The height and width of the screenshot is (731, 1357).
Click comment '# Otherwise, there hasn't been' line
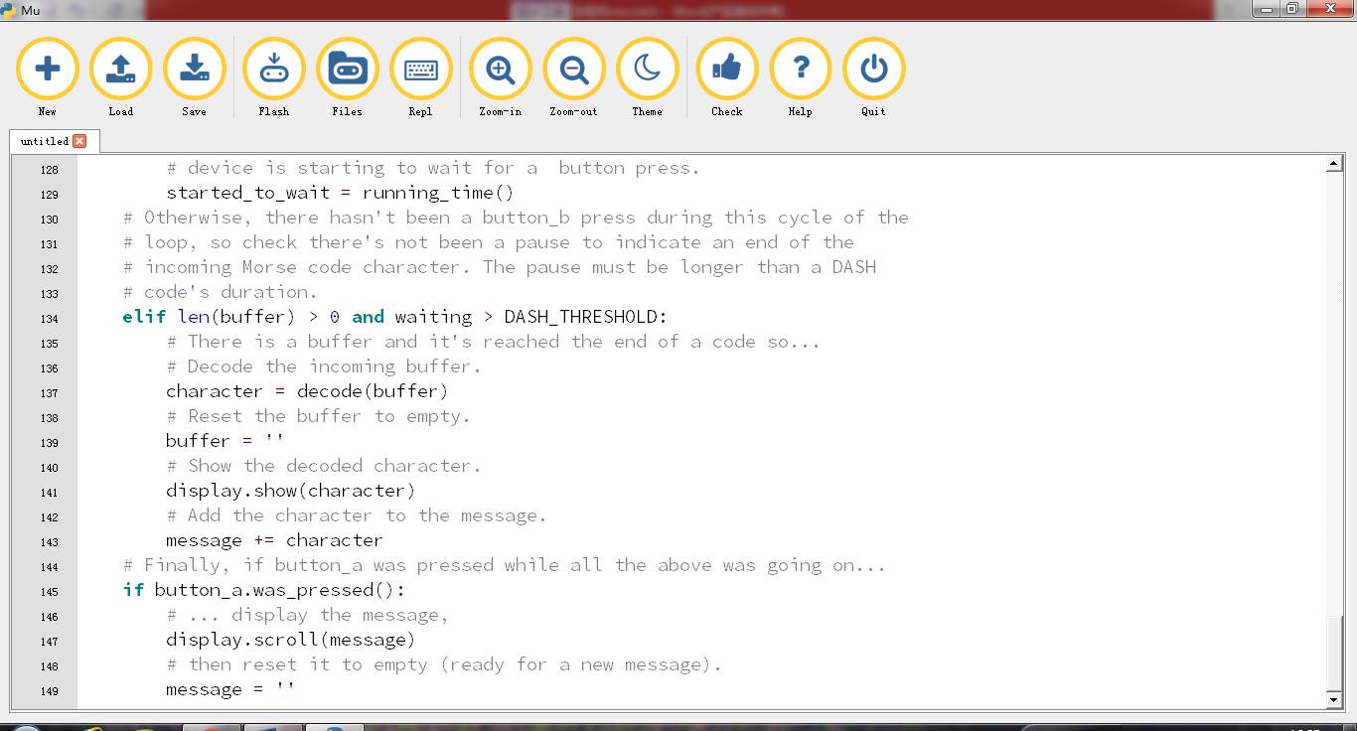click(x=516, y=218)
